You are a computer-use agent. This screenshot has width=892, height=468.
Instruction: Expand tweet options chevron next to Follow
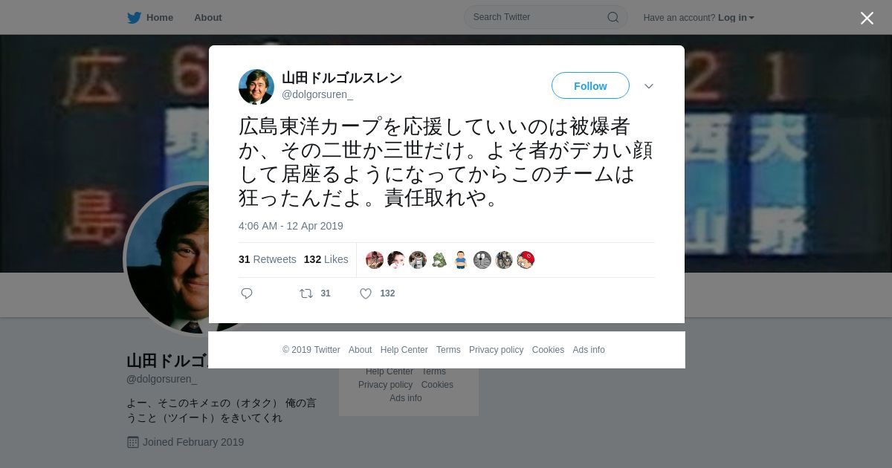click(649, 86)
